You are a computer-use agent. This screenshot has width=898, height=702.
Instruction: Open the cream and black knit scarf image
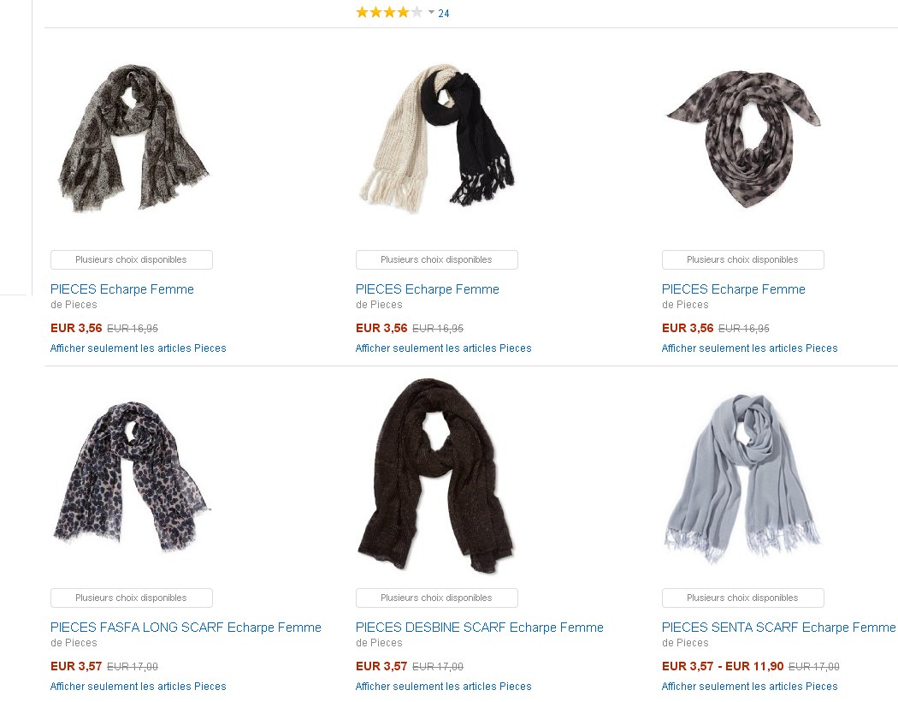(x=436, y=138)
